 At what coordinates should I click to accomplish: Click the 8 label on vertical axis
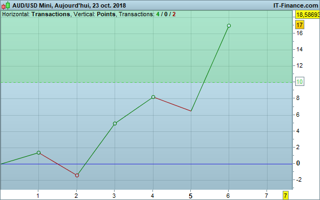pos(298,98)
